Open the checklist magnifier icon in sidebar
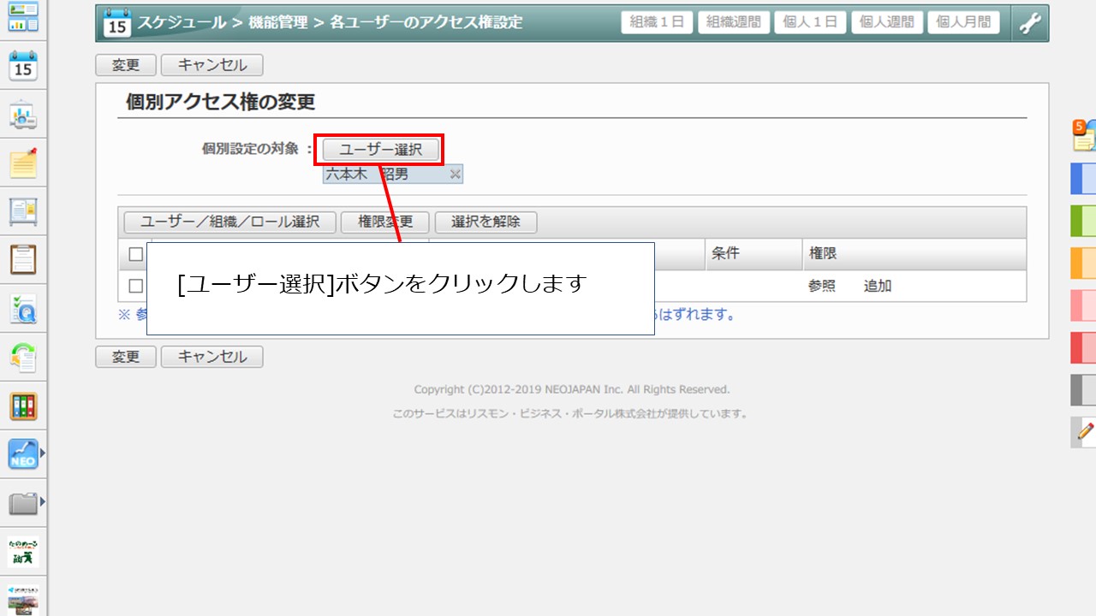Image resolution: width=1096 pixels, height=616 pixels. coord(23,309)
